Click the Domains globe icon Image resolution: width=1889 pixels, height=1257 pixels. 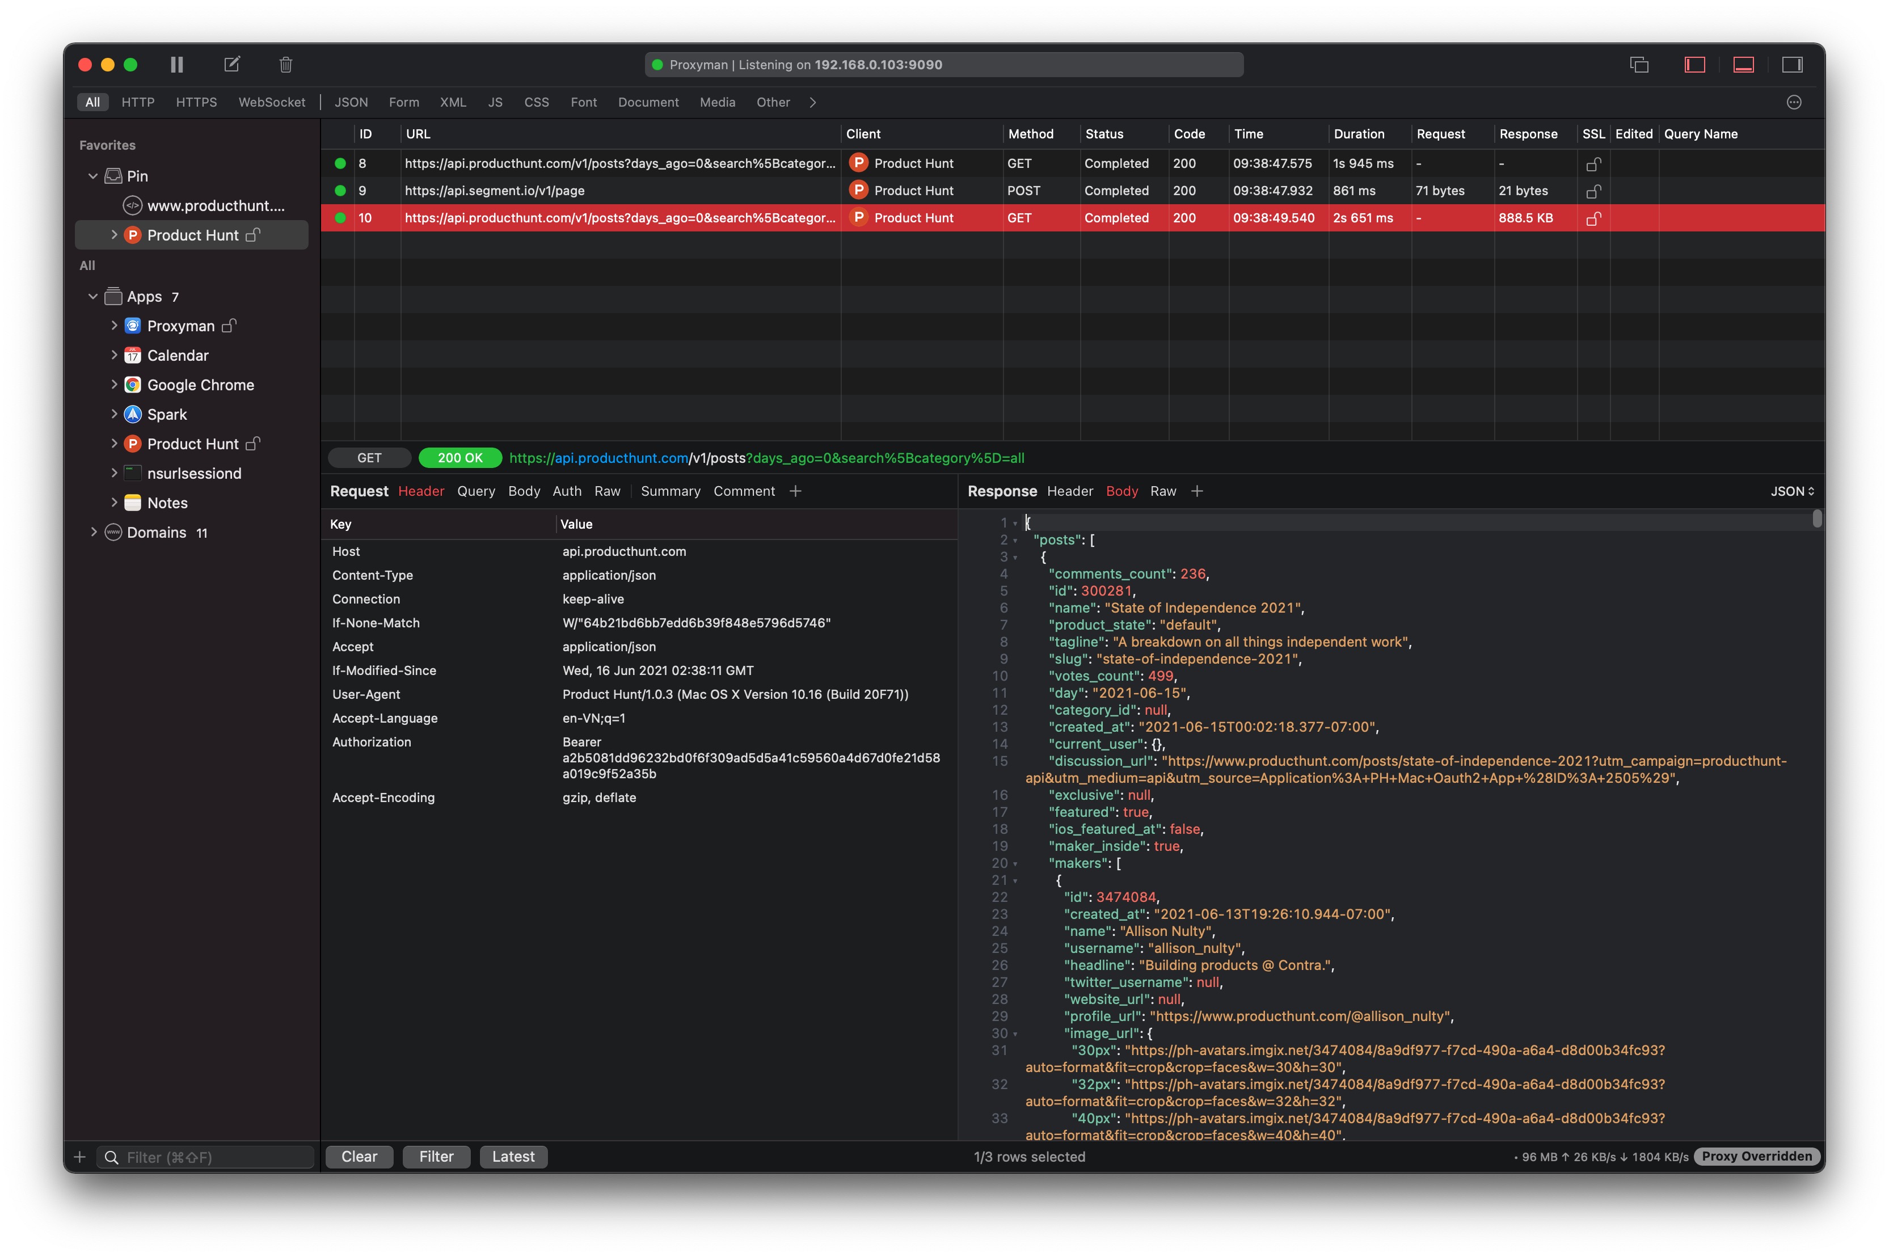click(x=114, y=532)
